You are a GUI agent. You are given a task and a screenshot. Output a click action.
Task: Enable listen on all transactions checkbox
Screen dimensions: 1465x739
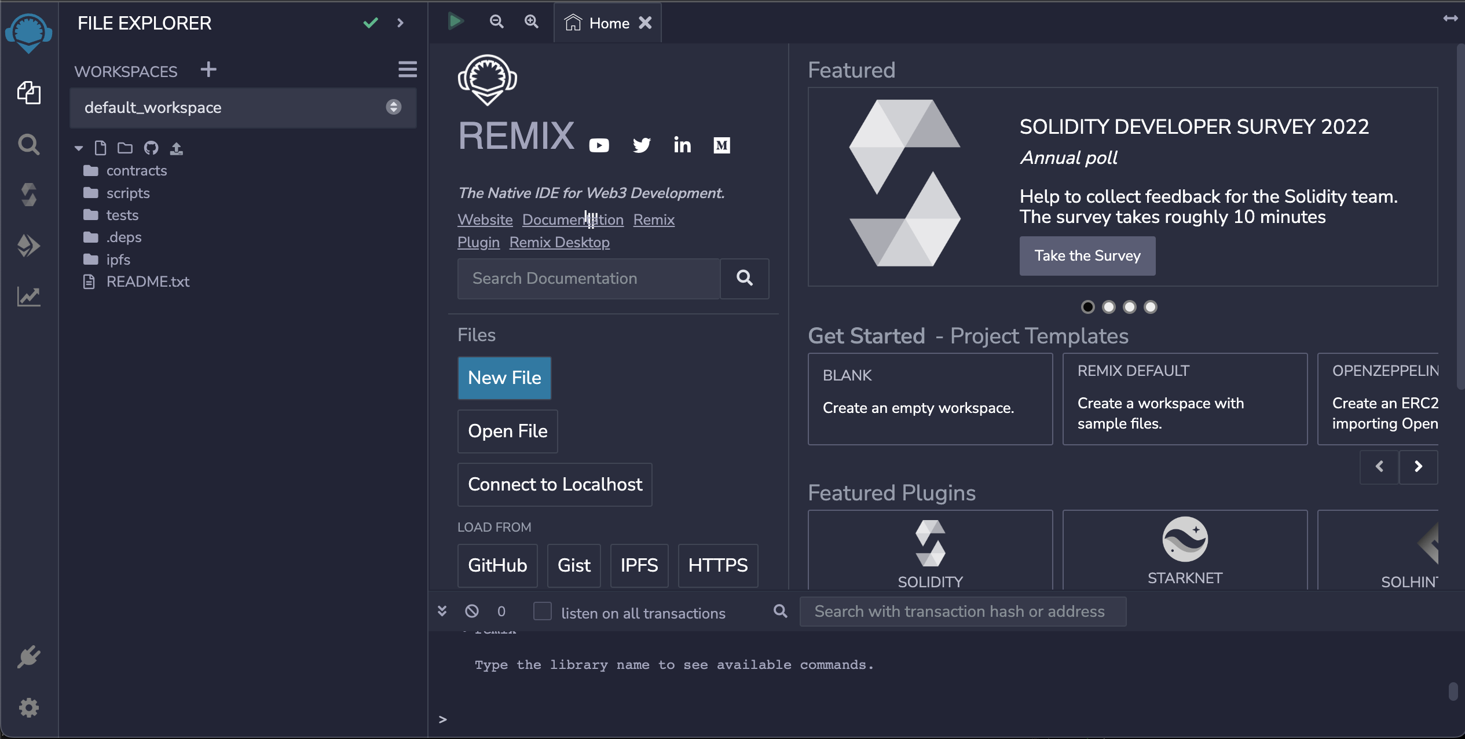[x=542, y=611]
